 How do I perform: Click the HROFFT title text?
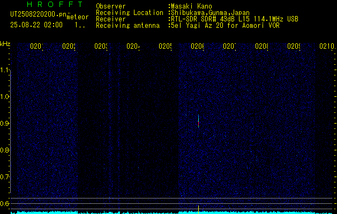click(x=55, y=4)
